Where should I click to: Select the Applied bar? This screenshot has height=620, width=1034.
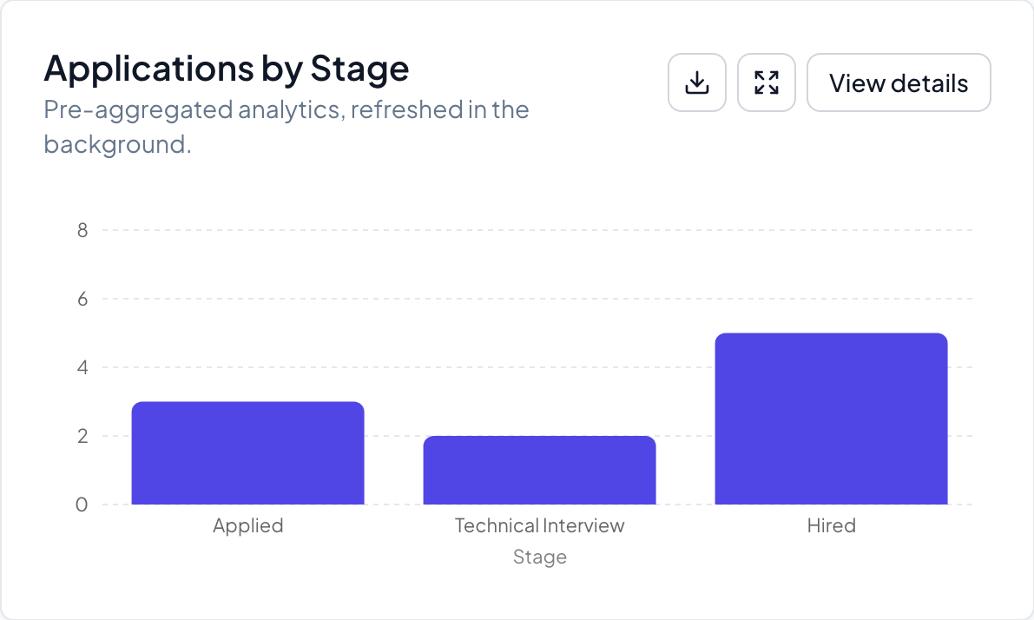pyautogui.click(x=248, y=453)
